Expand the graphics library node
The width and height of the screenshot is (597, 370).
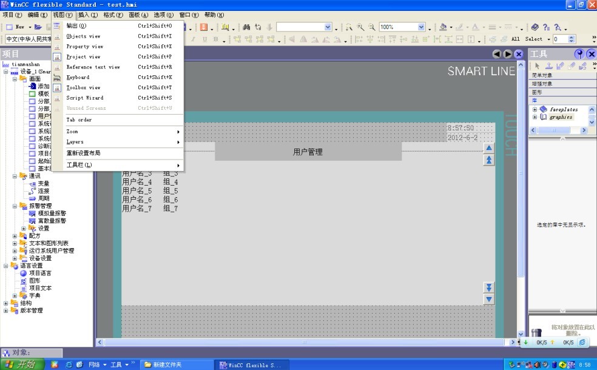point(535,117)
